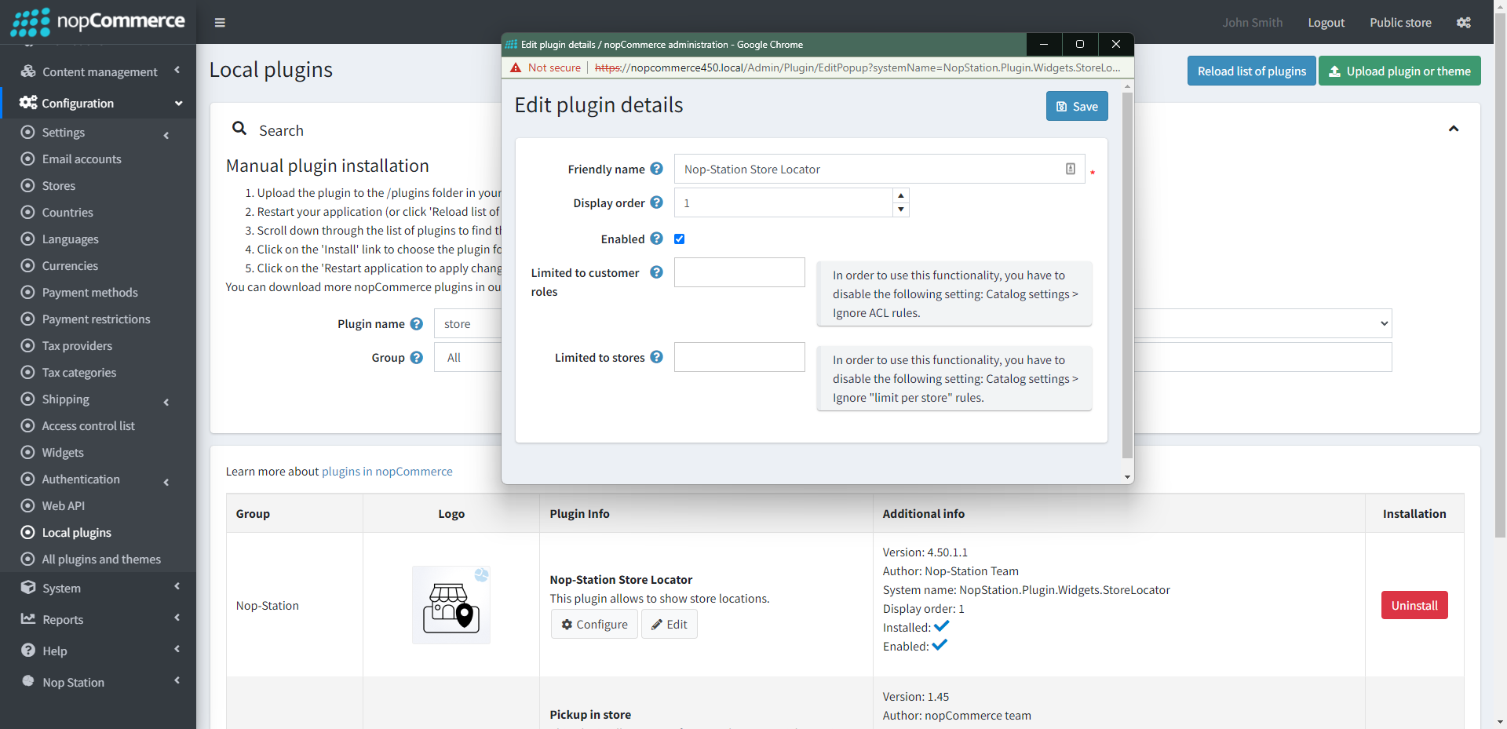Expand the Settings submenu
The image size is (1507, 729).
(x=98, y=133)
